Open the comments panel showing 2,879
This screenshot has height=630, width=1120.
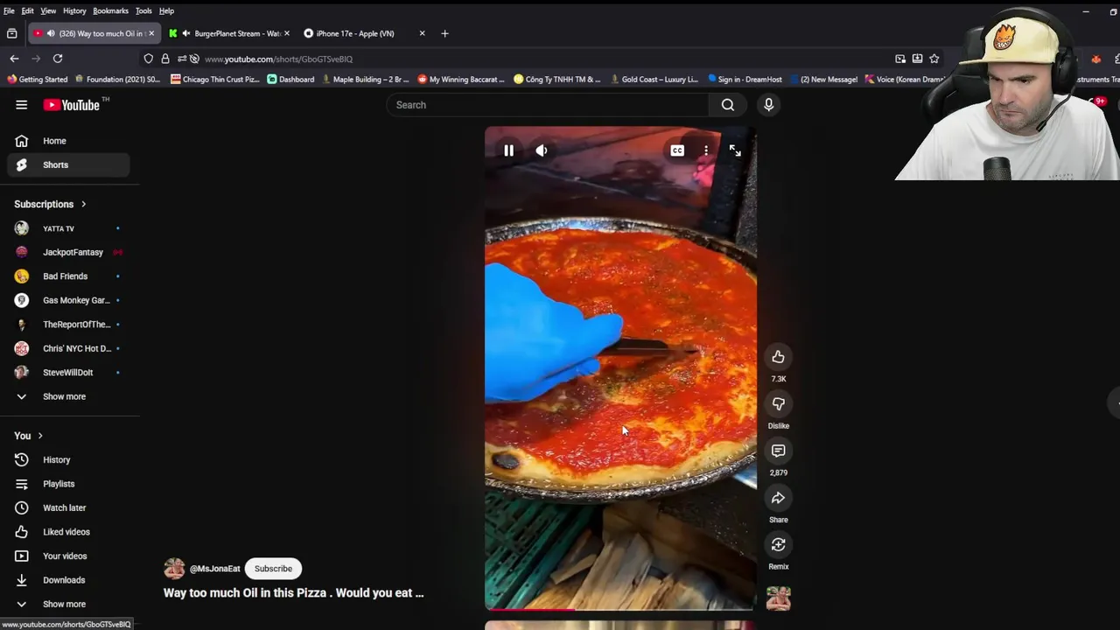coord(778,451)
